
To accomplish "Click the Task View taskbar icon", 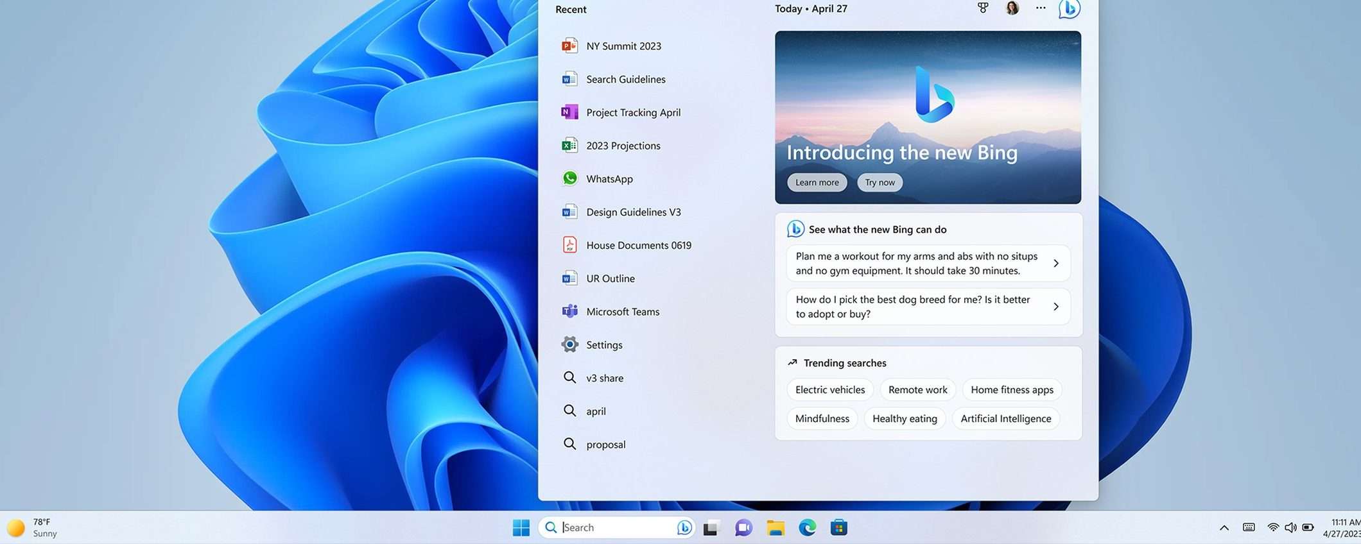I will pos(711,527).
